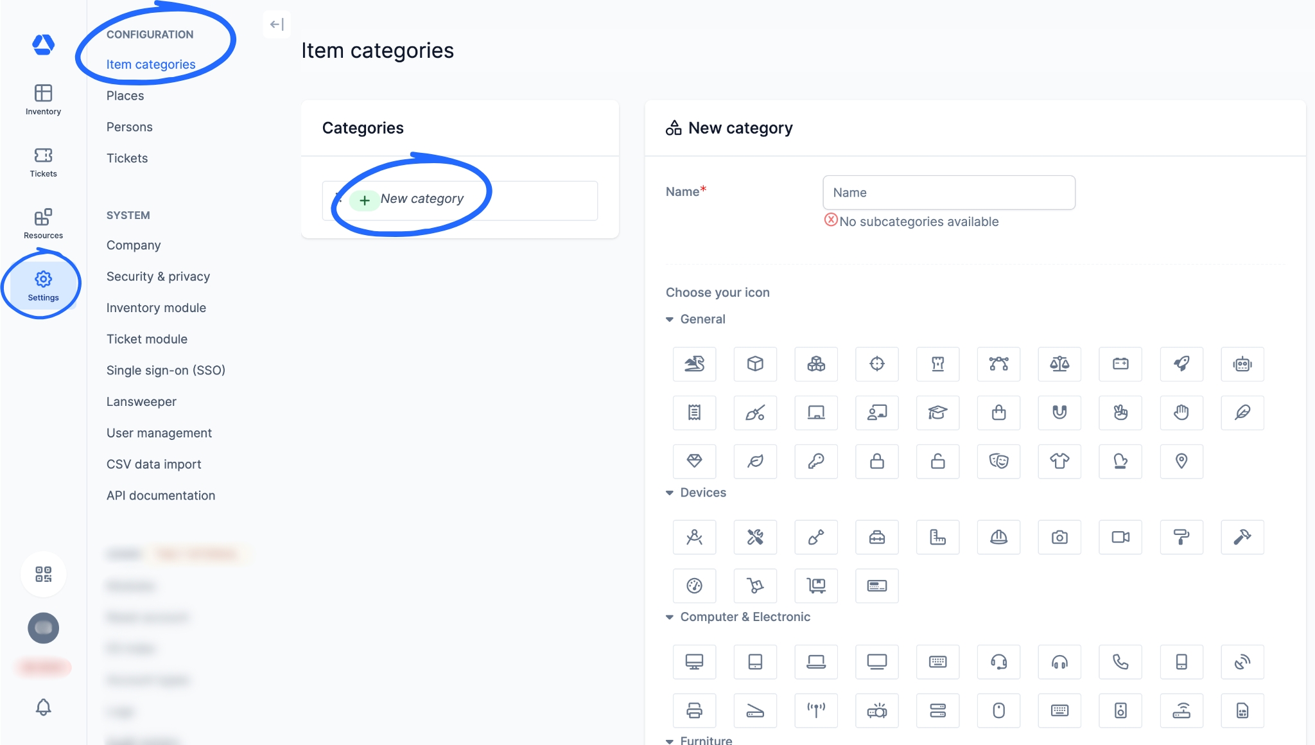Viewport: 1315px width, 745px height.
Task: Open the Inventory section in sidebar
Action: point(43,100)
